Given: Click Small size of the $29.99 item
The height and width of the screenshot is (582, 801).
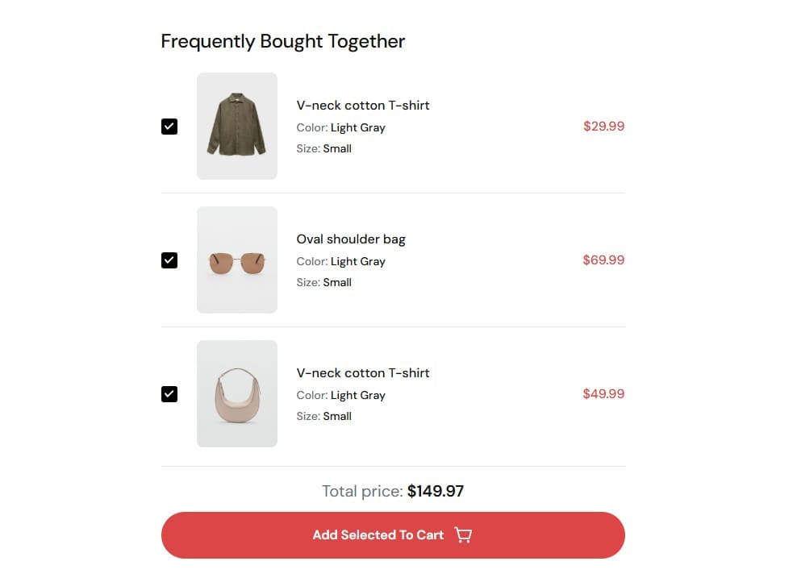Looking at the screenshot, I should point(337,149).
